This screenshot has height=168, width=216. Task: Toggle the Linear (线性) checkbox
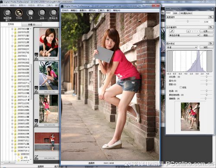pyautogui.click(x=181, y=87)
